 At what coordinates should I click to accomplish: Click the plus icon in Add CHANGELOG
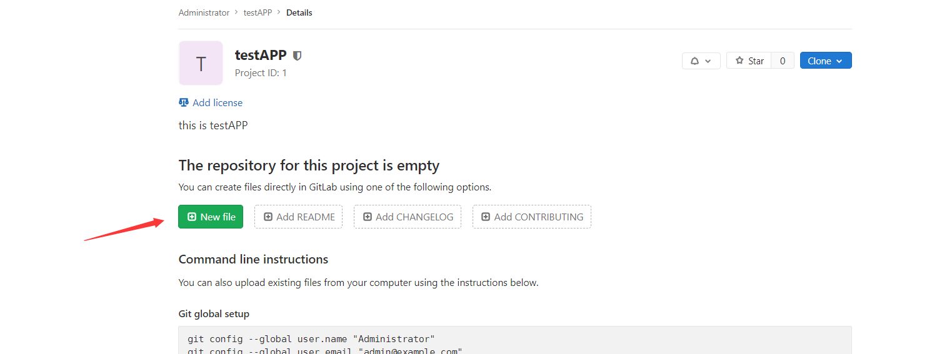click(x=368, y=217)
